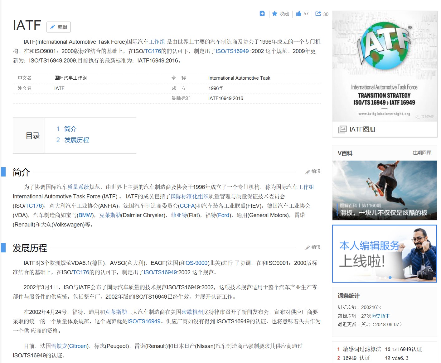Open the skateboard V百科 feature image
This screenshot has width=441, height=363.
pyautogui.click(x=384, y=190)
